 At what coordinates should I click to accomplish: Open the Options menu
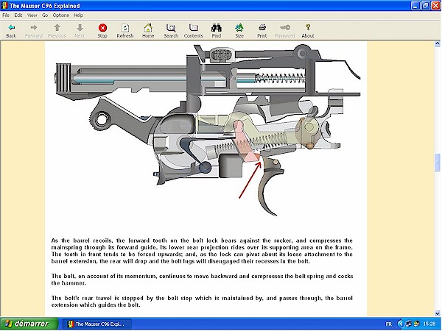point(60,15)
